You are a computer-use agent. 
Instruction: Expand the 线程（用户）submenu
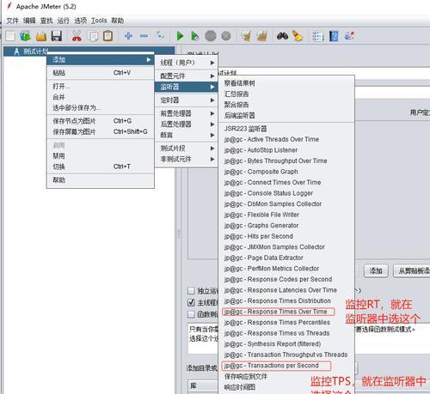coord(187,63)
